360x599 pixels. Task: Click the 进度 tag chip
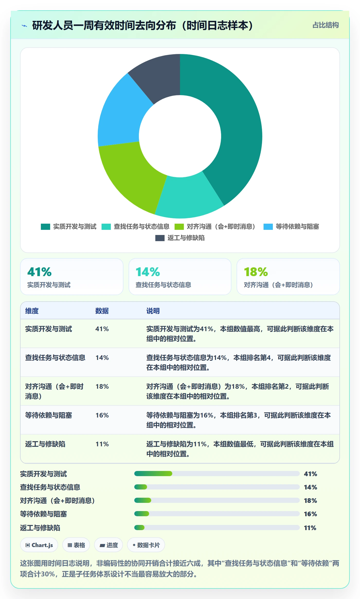coord(109,545)
